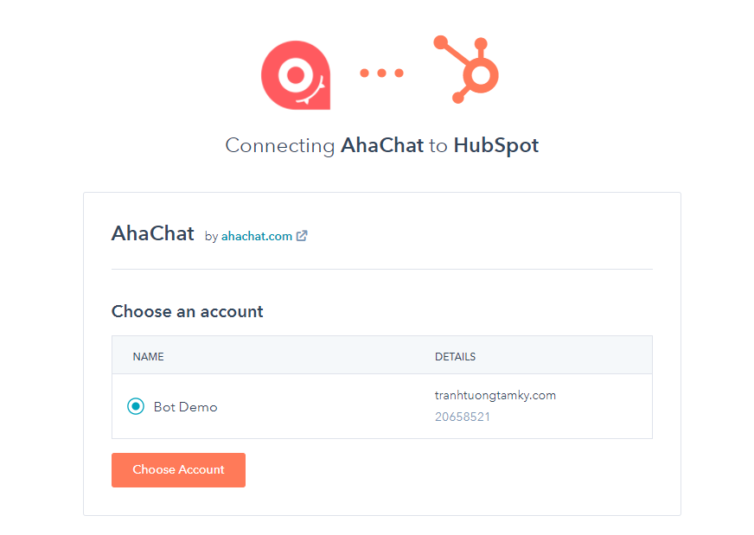The width and height of the screenshot is (754, 535).
Task: Click the word Connecting in the heading
Action: (280, 146)
